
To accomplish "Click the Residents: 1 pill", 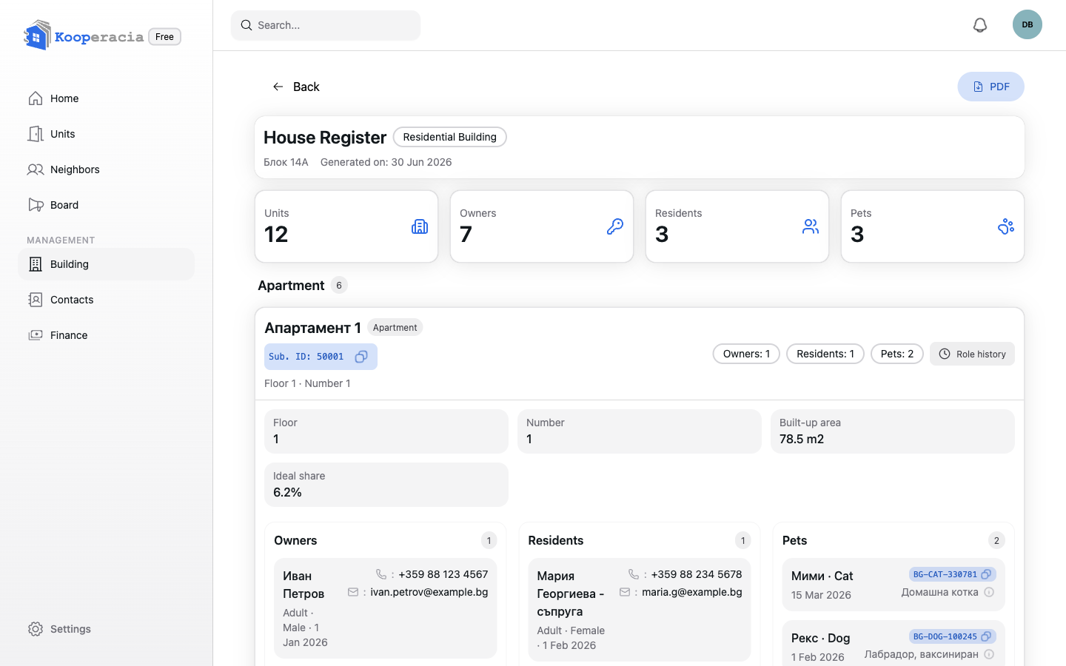I will [x=825, y=354].
